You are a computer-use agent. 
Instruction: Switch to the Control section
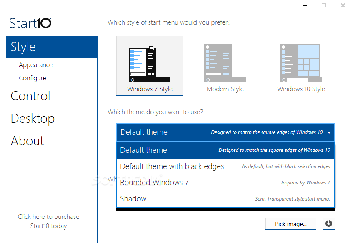point(30,96)
